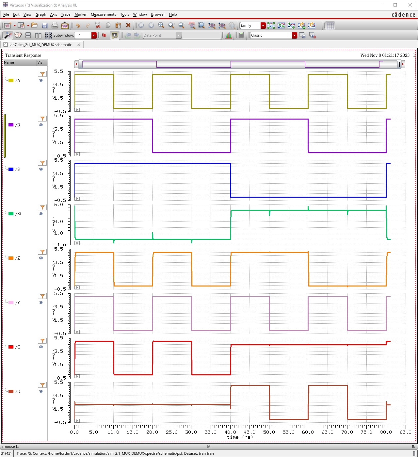The height and width of the screenshot is (457, 418).
Task: Open the Measurements menu
Action: click(x=103, y=14)
